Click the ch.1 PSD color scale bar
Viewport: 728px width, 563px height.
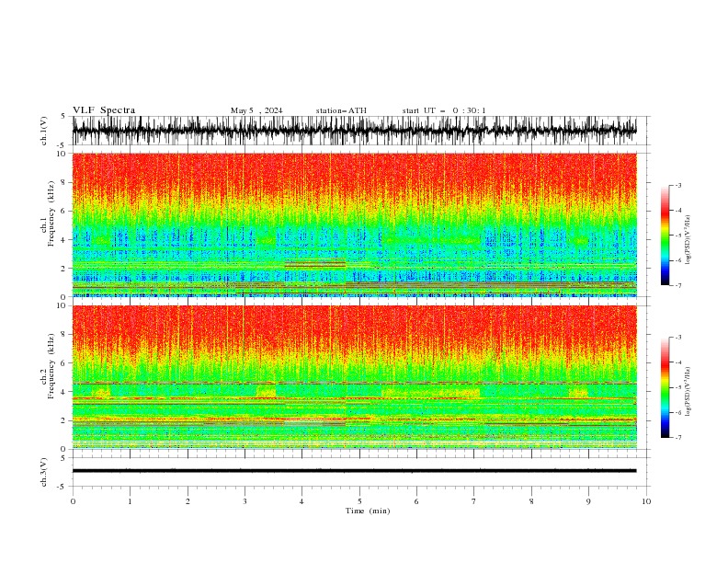[665, 236]
